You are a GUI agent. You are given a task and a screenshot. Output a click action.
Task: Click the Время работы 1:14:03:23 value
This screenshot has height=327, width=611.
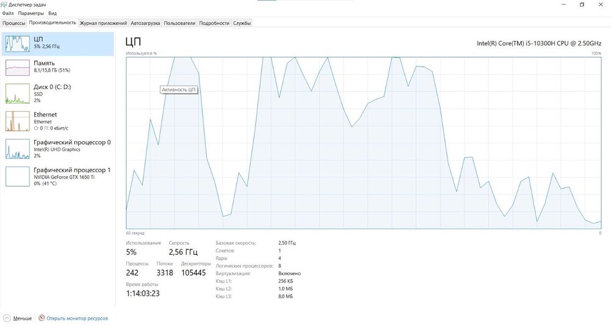(142, 293)
